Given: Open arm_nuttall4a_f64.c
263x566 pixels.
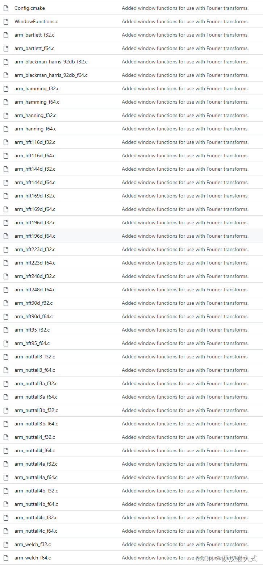Looking at the screenshot, I should (x=36, y=477).
